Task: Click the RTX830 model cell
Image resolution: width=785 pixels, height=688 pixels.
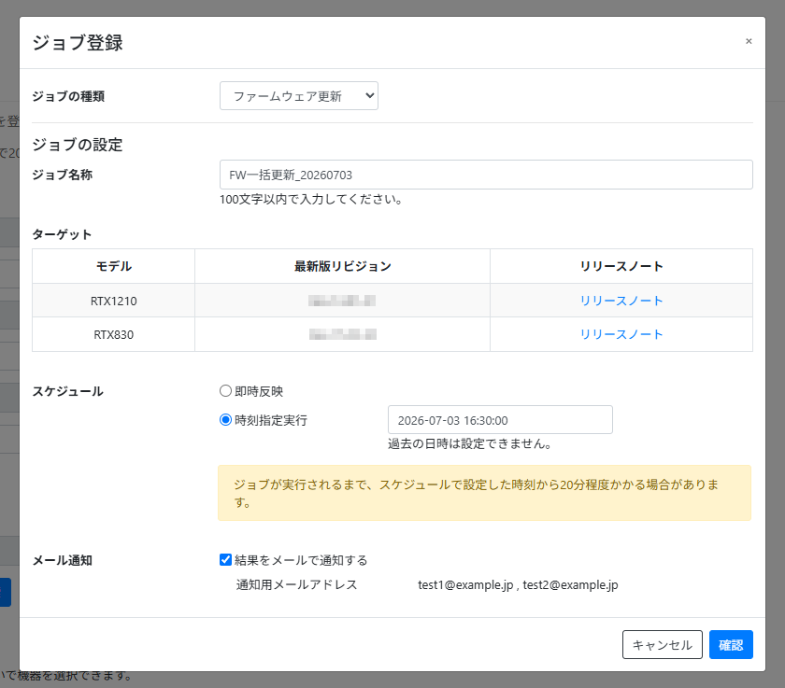Action: (114, 334)
